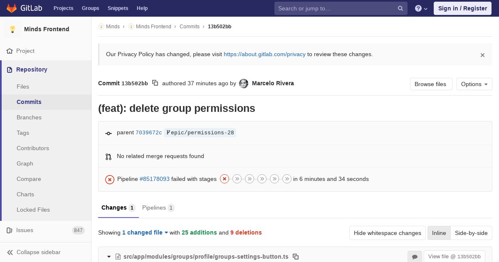Click the Marcelo Rivera author name
The height and width of the screenshot is (262, 499).
273,83
